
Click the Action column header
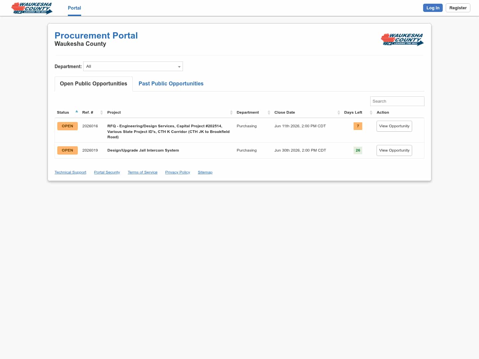pos(383,112)
